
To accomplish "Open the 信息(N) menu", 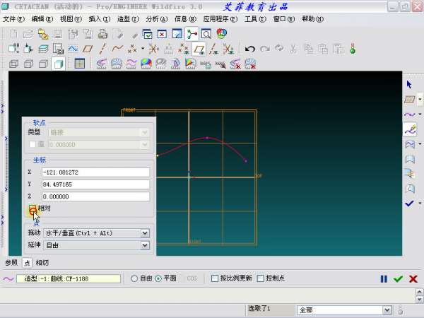I will coord(185,19).
